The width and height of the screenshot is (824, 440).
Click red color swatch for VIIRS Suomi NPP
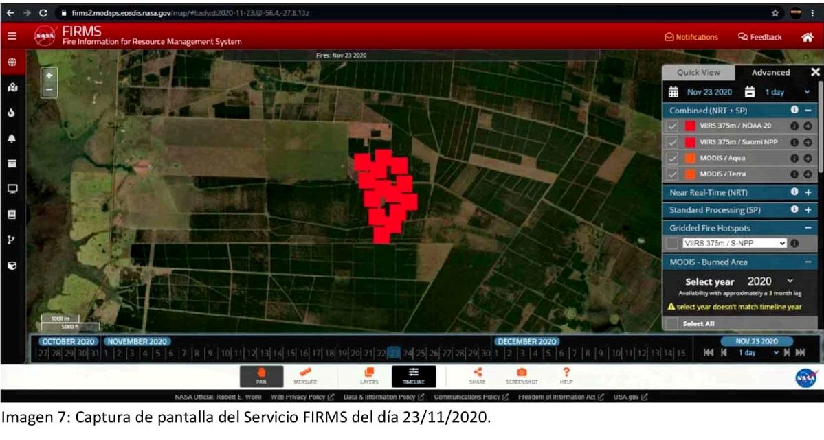point(690,142)
